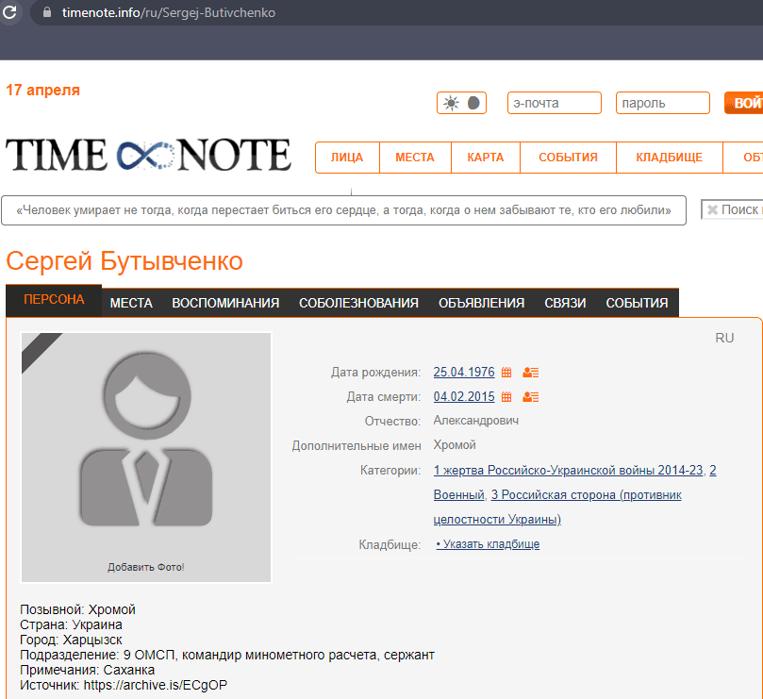Switch to the МЕСТА profile tab
This screenshot has height=699, width=763.
point(131,303)
